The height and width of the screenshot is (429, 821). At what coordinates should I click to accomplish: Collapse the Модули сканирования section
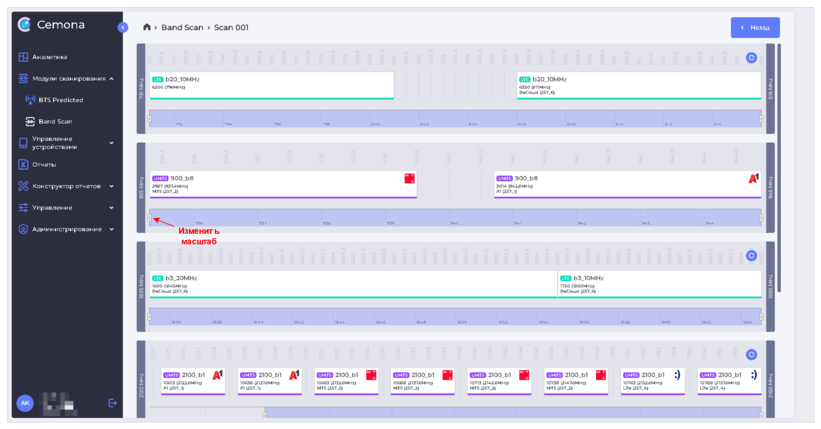(111, 79)
